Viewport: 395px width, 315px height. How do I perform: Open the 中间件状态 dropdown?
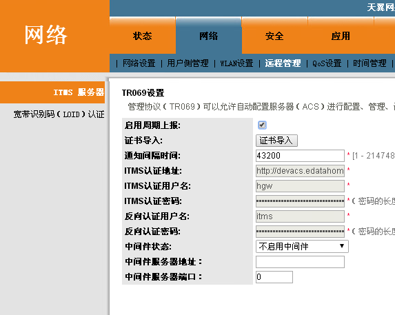pos(302,246)
